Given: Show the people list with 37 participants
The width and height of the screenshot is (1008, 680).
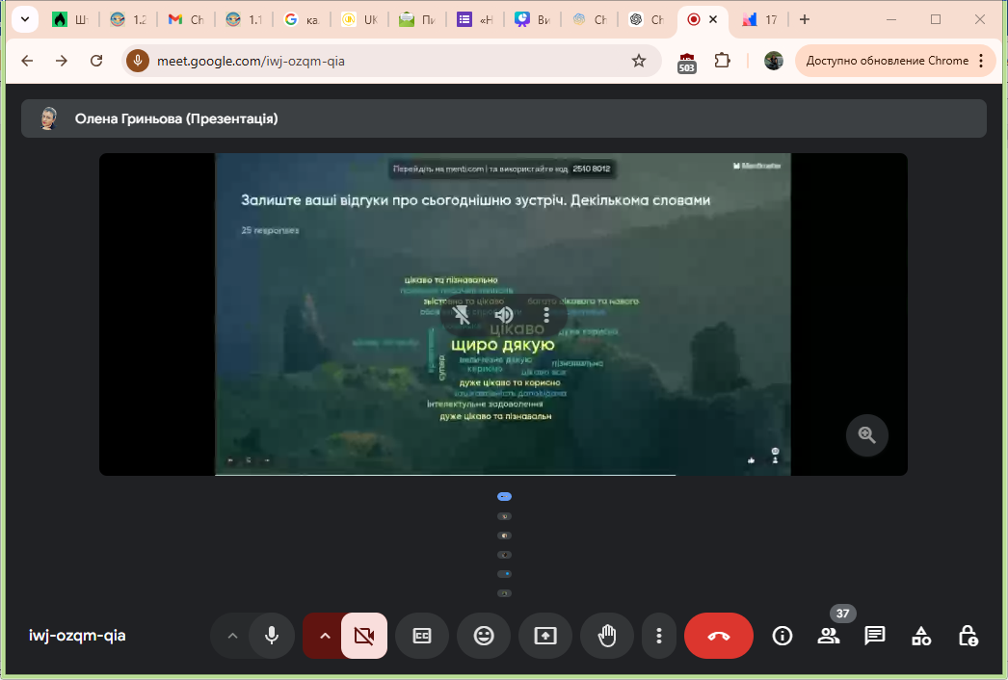Looking at the screenshot, I should pyautogui.click(x=828, y=636).
